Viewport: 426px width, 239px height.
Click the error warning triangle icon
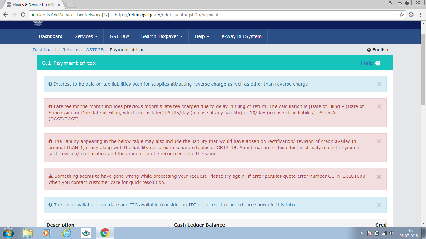pos(51,176)
